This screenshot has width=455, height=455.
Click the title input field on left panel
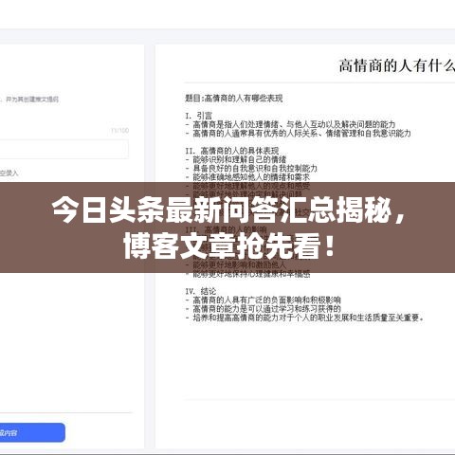coord(64,149)
